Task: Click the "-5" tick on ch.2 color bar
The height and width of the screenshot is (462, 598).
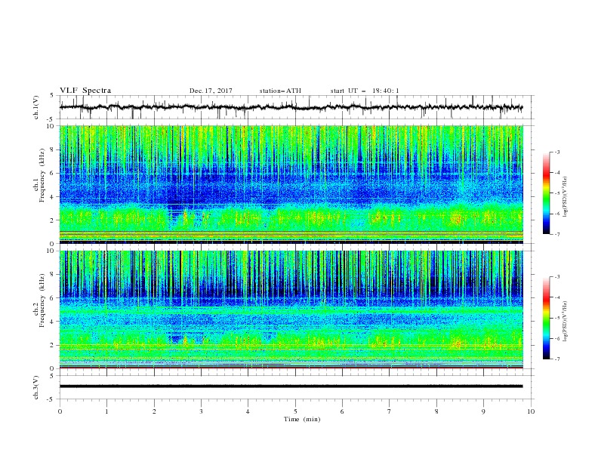Action: click(x=556, y=318)
